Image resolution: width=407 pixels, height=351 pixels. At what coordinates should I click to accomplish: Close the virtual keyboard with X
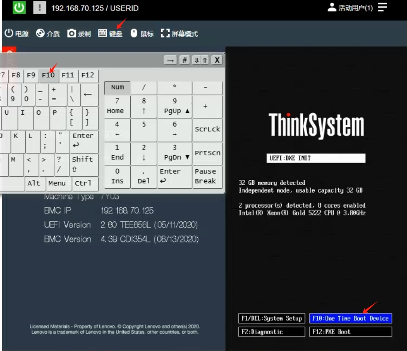coord(217,60)
